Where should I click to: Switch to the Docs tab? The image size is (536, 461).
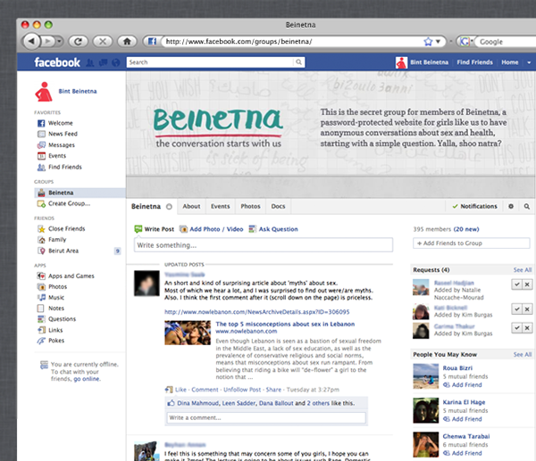[278, 206]
